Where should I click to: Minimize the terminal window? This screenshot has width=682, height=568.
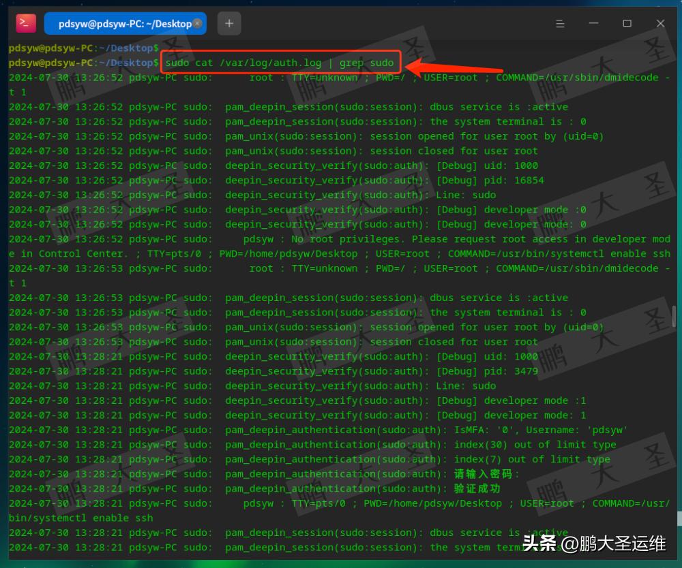[594, 23]
